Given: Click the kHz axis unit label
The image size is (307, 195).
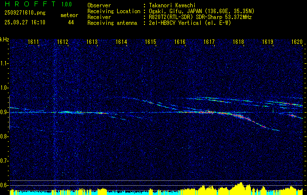Looking at the screenshot, I should (4, 39).
